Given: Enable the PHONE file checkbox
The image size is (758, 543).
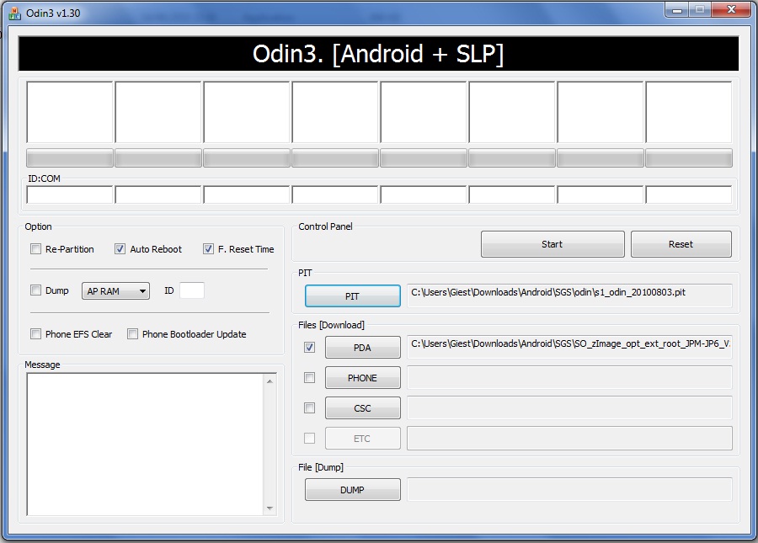Looking at the screenshot, I should (309, 378).
